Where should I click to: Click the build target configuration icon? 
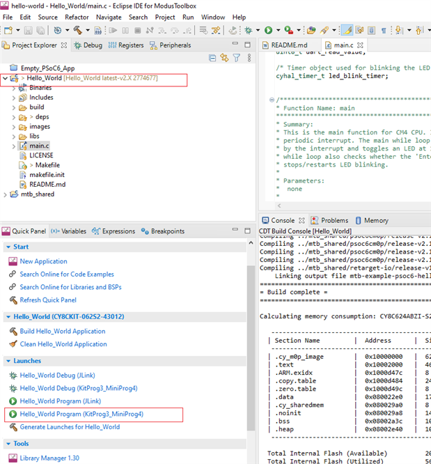pyautogui.click(x=58, y=30)
